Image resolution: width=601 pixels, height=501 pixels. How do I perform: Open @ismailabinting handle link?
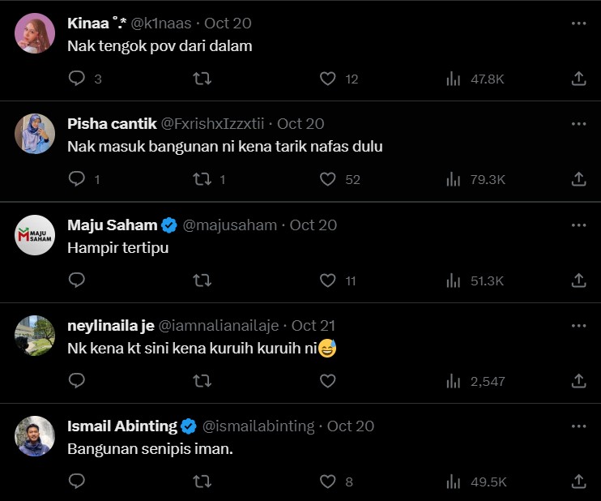(259, 426)
